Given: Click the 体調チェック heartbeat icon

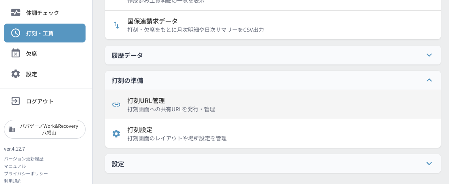Looking at the screenshot, I should pyautogui.click(x=15, y=13).
